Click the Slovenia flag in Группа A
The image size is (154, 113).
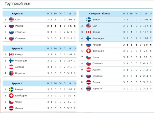[x=11, y=32]
